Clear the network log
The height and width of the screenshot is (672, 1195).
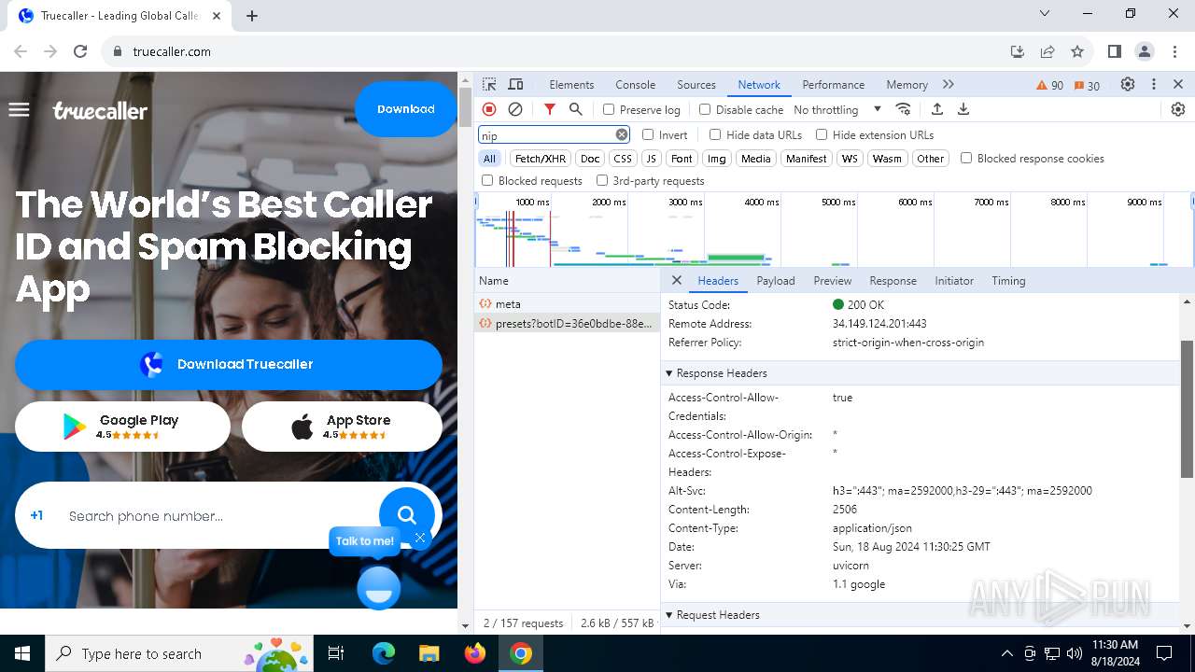tap(515, 109)
